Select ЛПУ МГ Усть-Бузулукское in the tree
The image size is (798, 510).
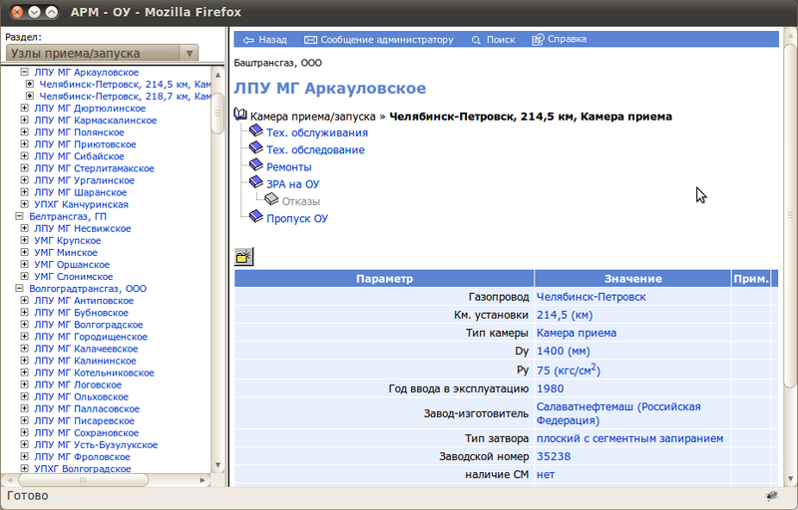96,445
